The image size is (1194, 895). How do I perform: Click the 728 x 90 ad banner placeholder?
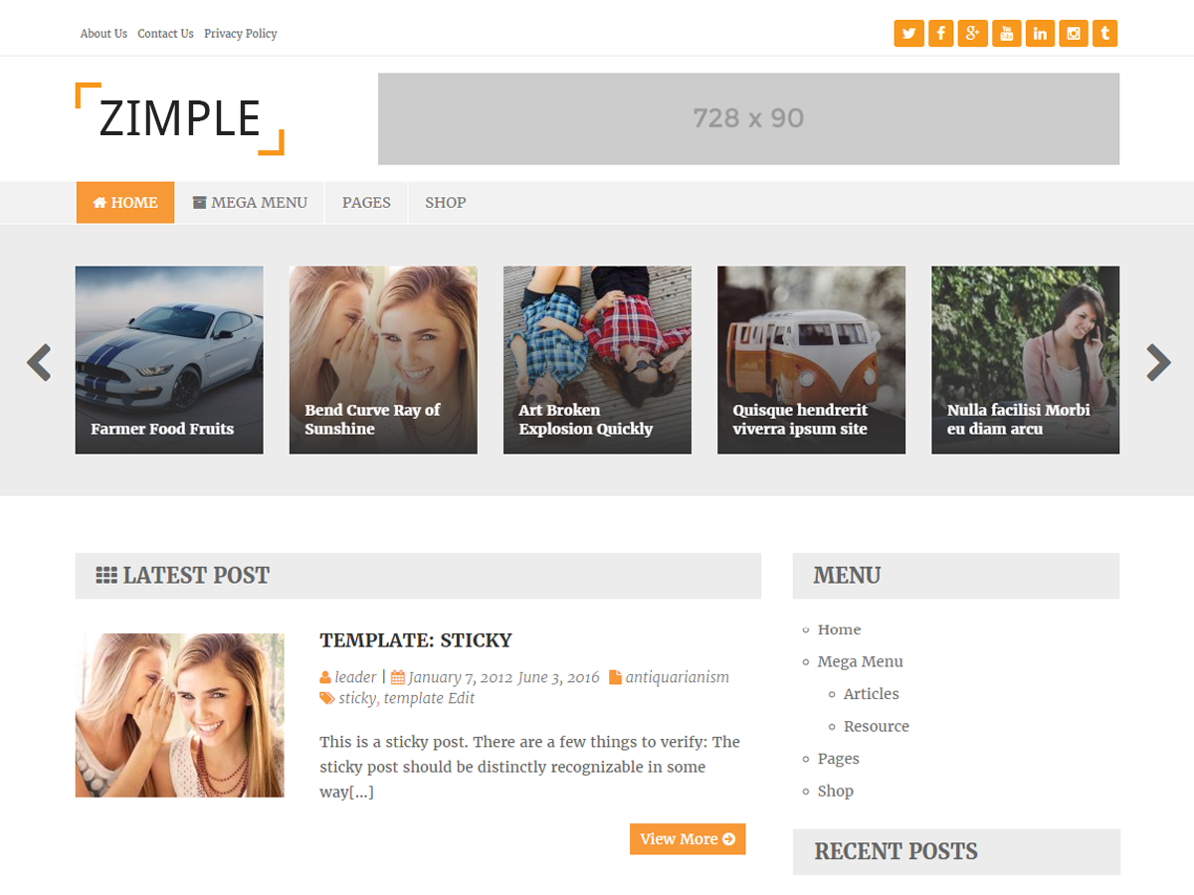(x=747, y=118)
